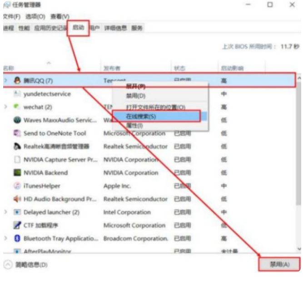Viewport: 303px width, 283px height.
Task: Click the wechat app icon
Action: pyautogui.click(x=17, y=107)
